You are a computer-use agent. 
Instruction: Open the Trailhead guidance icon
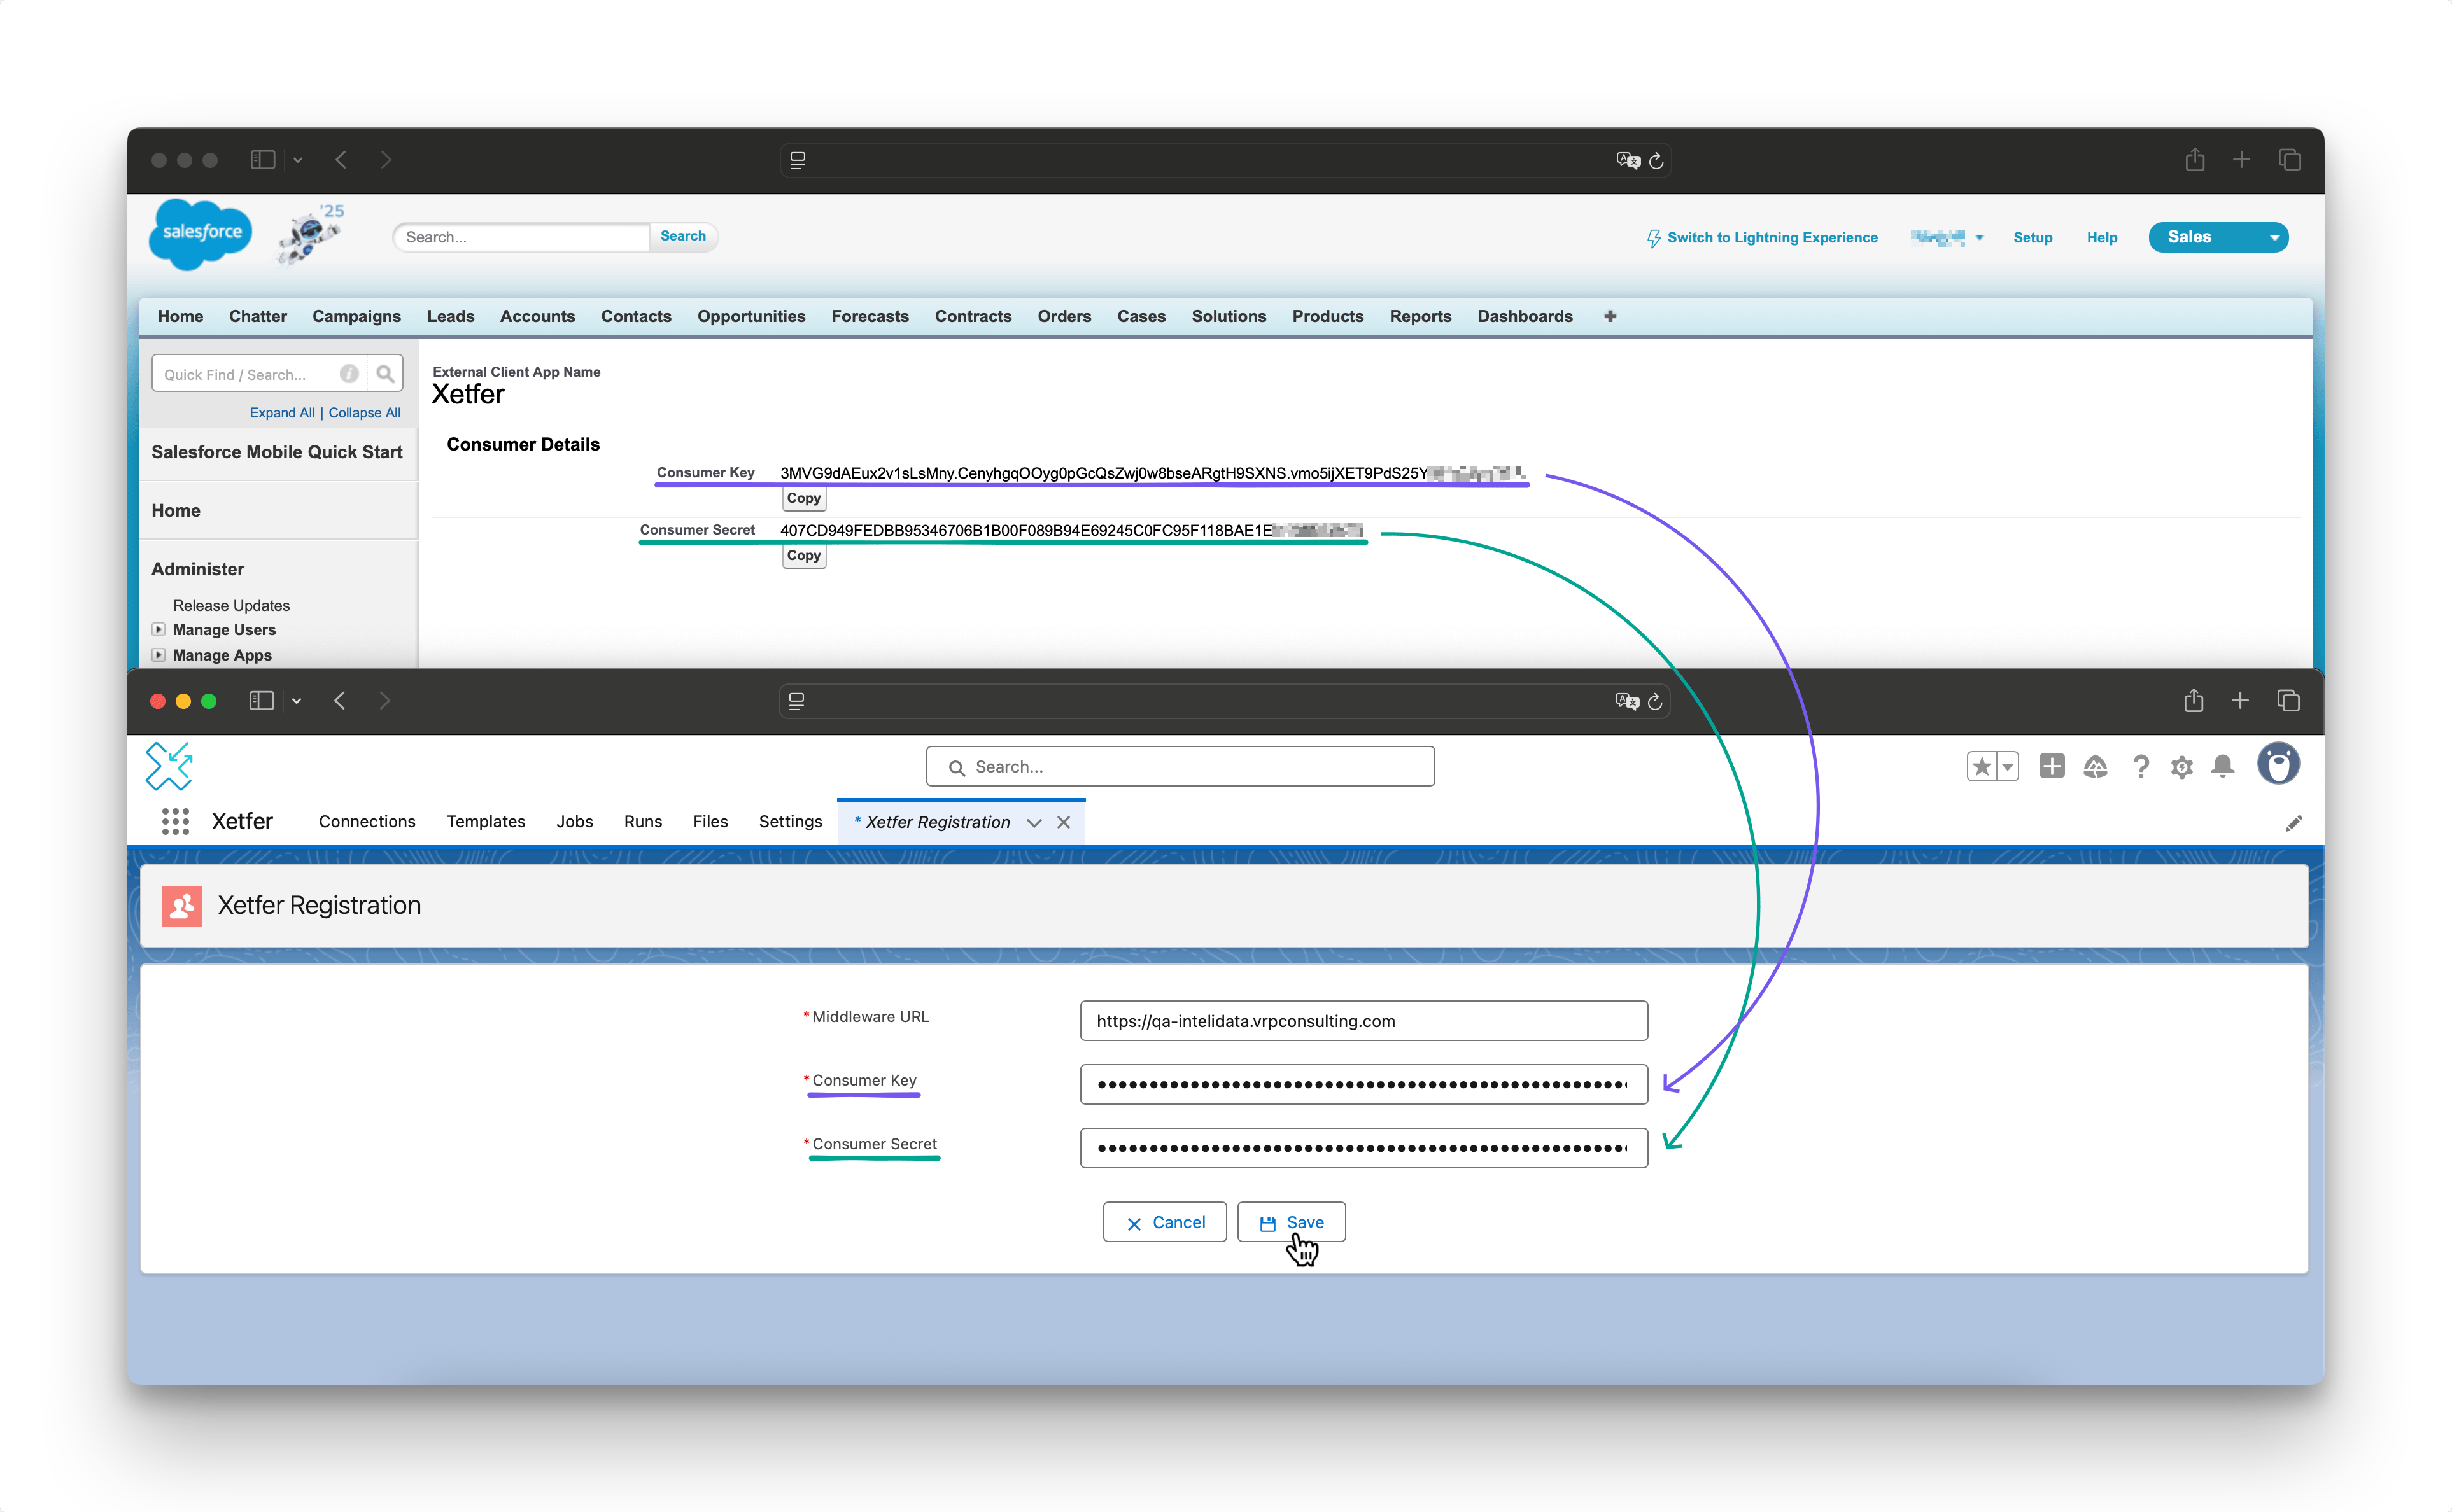pyautogui.click(x=2095, y=766)
